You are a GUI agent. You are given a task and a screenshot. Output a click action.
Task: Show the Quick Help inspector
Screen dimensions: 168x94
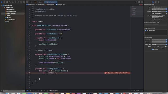159,2
